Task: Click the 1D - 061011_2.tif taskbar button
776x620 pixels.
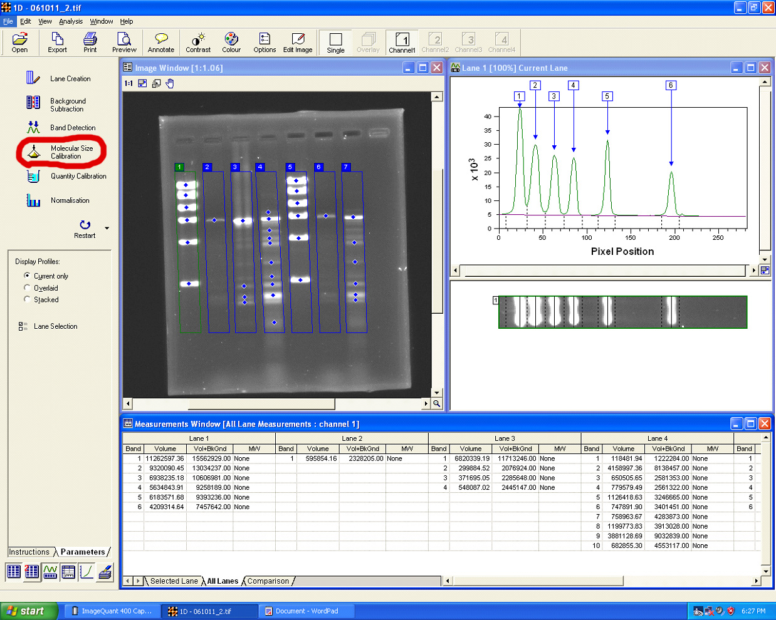Action: (x=209, y=611)
